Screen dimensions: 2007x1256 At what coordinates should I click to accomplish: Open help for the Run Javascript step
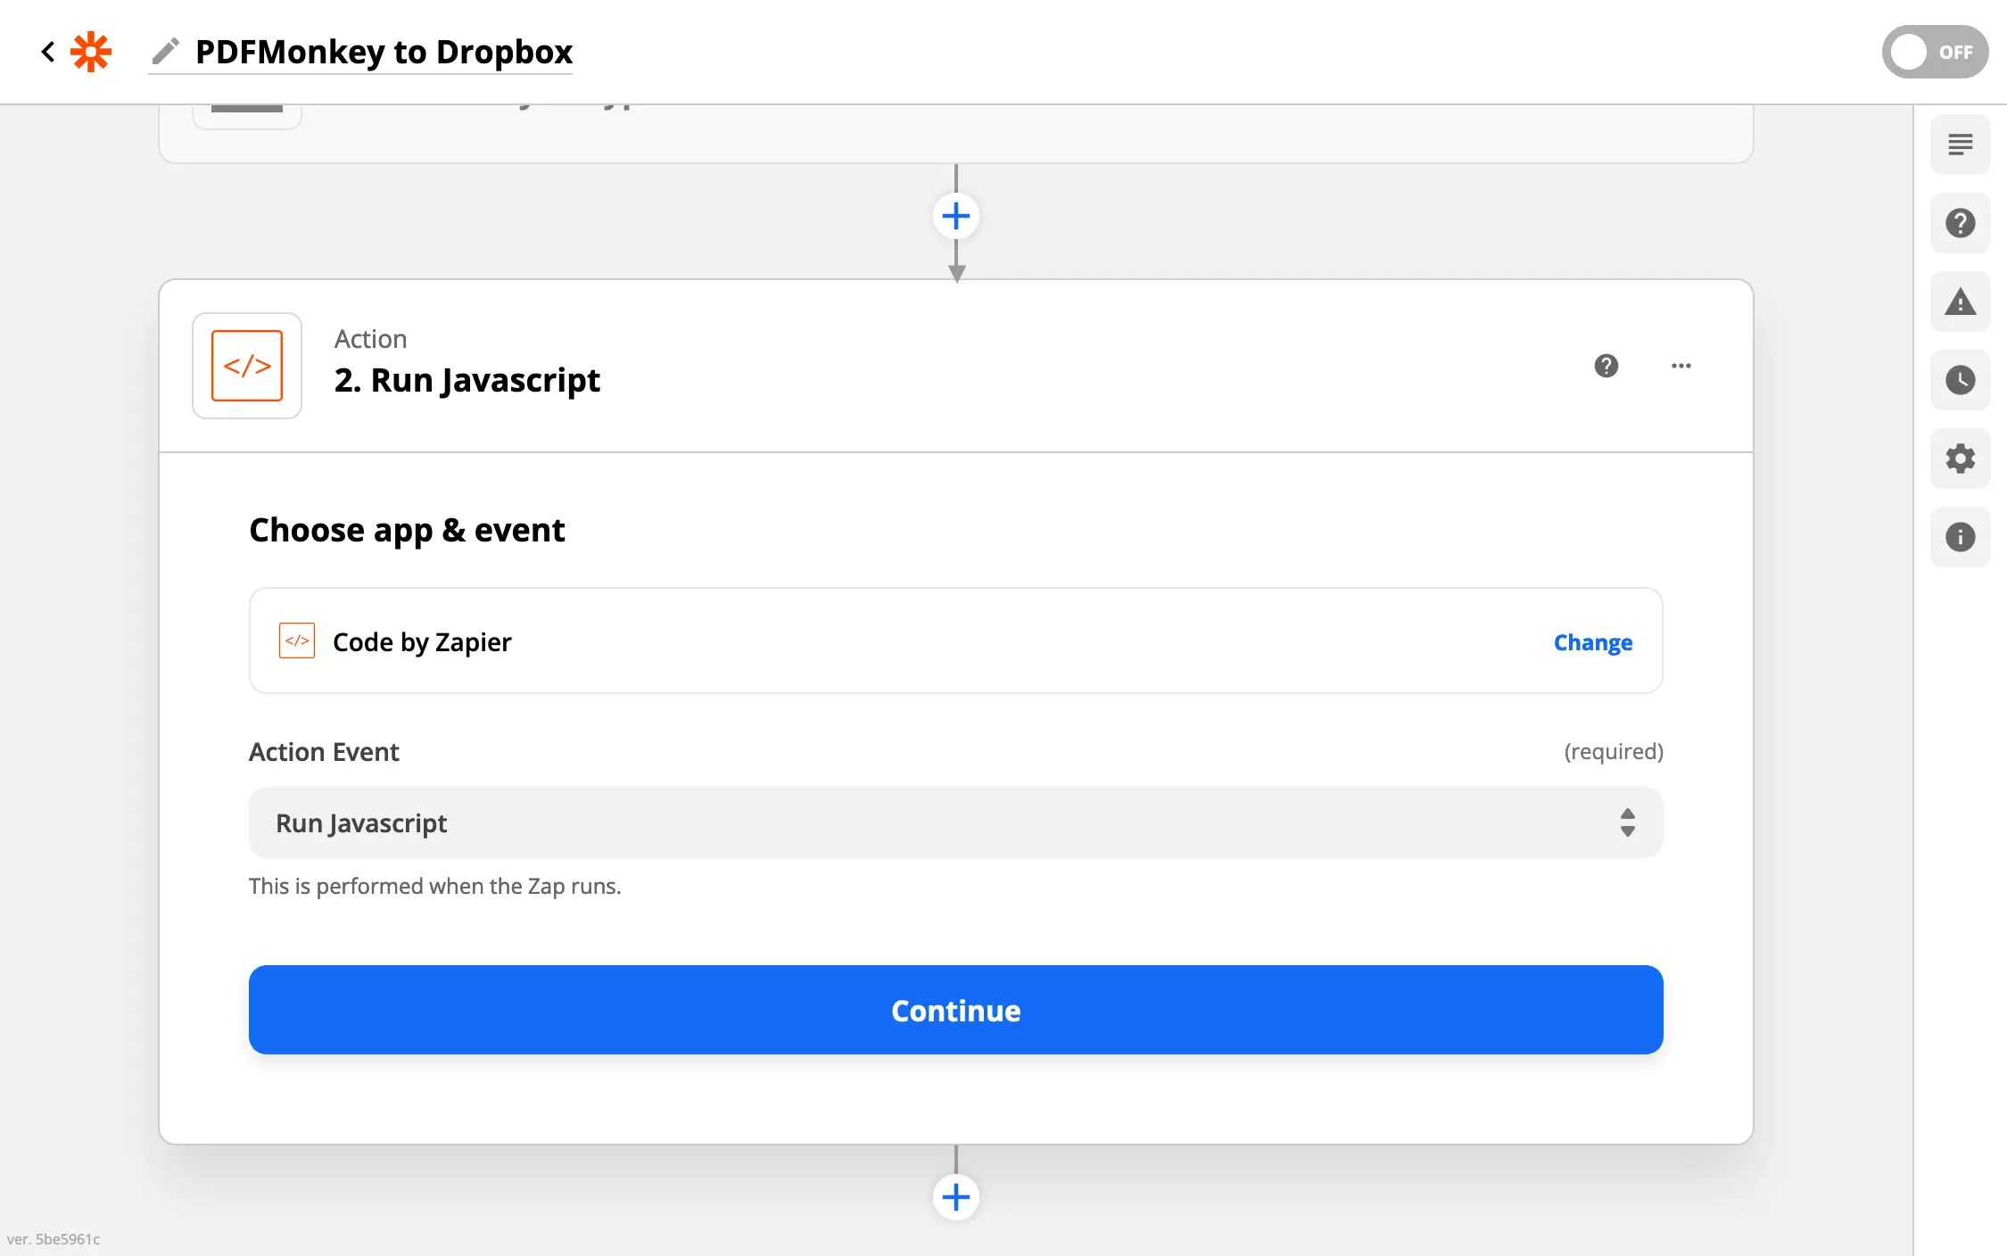[x=1606, y=366]
